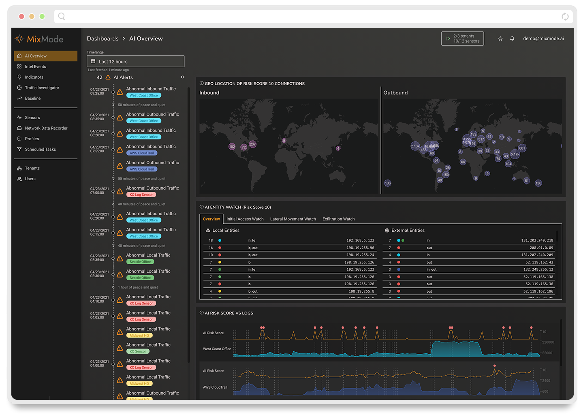Select local entity 198.19.255.24
The height and width of the screenshot is (417, 581).
coord(289,255)
